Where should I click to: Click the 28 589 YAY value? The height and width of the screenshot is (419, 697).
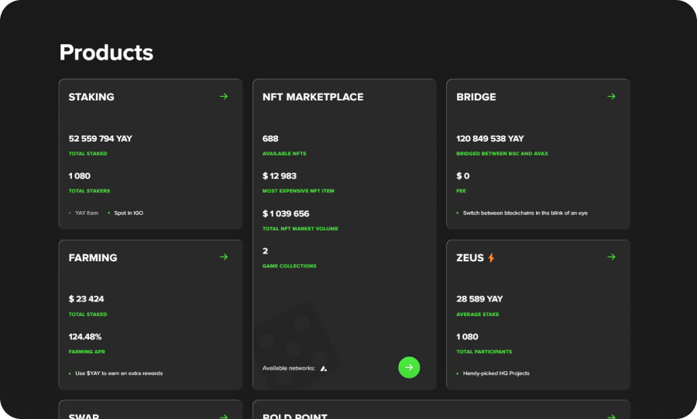point(479,299)
